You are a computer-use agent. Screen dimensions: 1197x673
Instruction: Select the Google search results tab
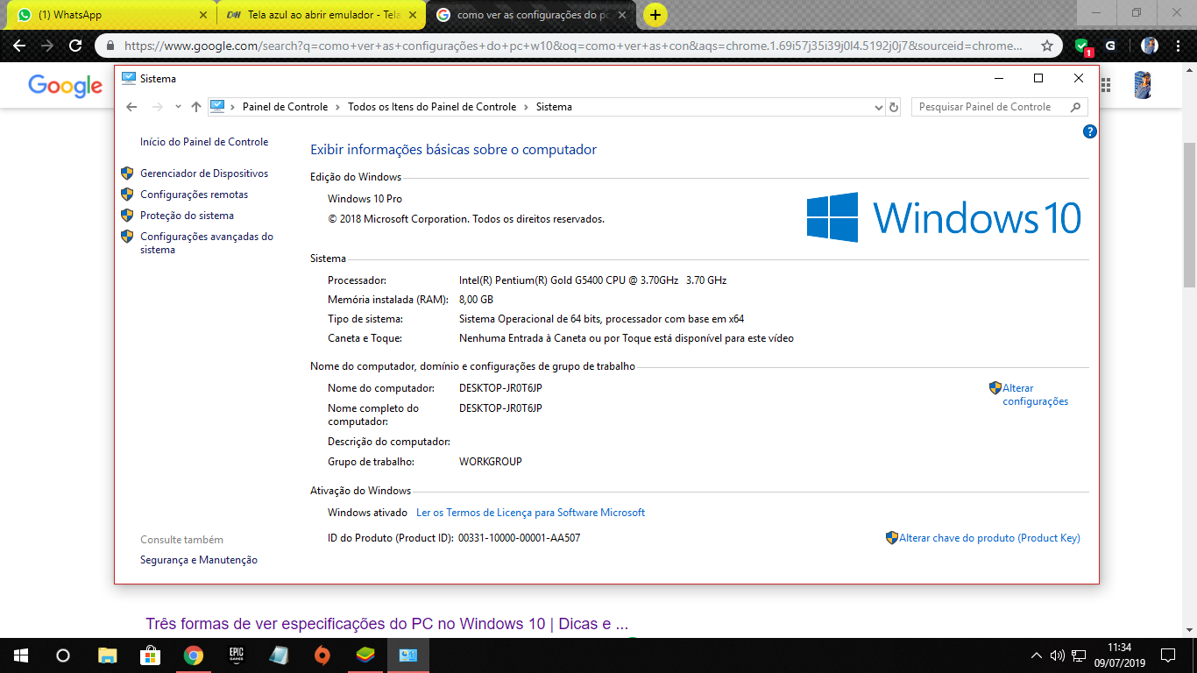click(x=531, y=15)
